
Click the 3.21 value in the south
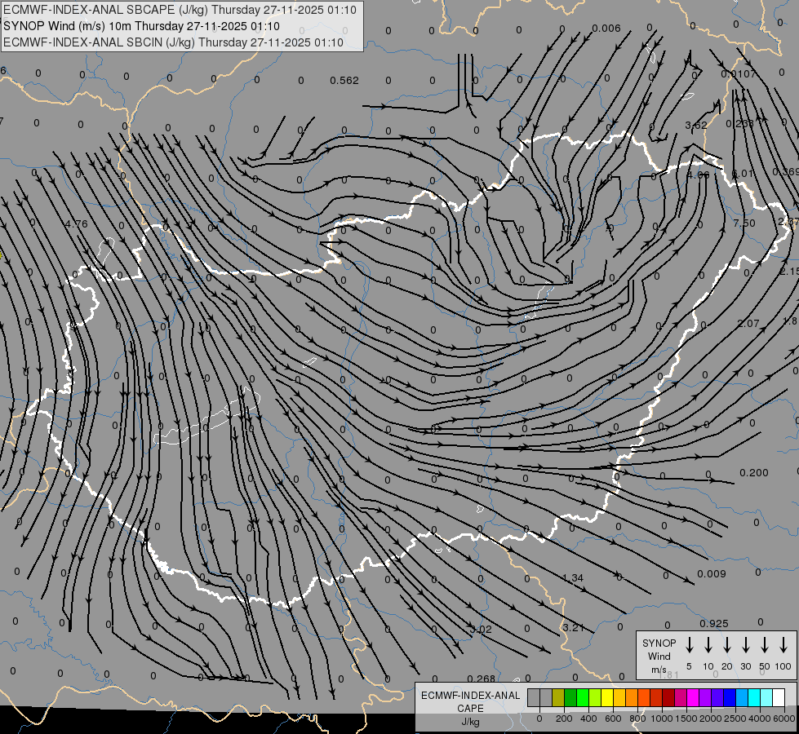(573, 627)
